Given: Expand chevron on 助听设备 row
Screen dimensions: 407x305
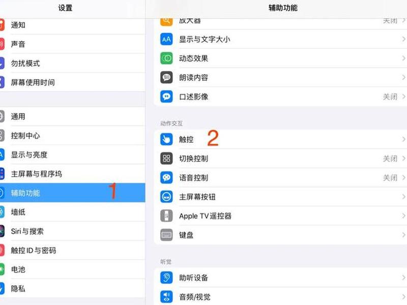Looking at the screenshot, I should [403, 278].
